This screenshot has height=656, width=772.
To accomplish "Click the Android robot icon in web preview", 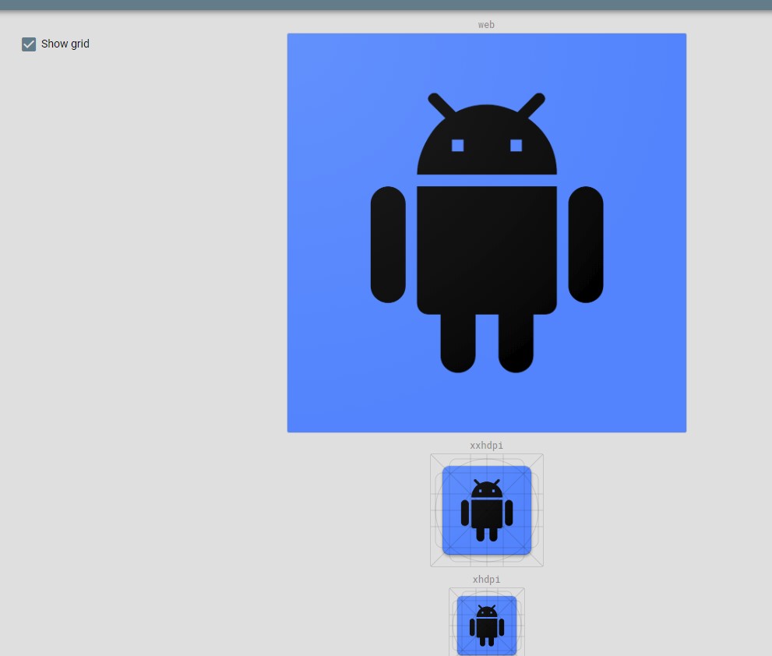I will [x=486, y=234].
